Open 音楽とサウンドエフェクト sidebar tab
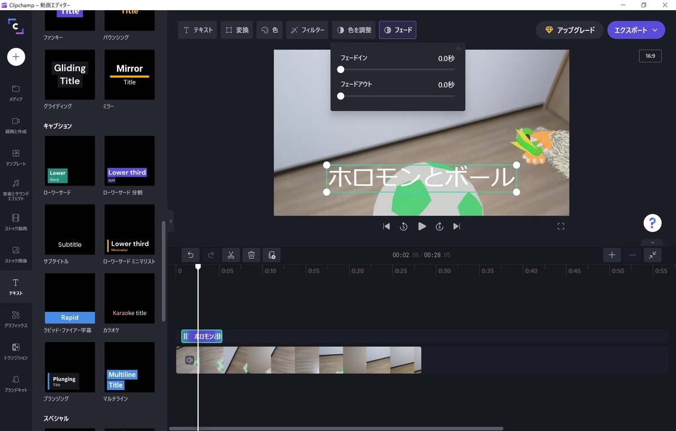The height and width of the screenshot is (431, 676). tap(16, 190)
